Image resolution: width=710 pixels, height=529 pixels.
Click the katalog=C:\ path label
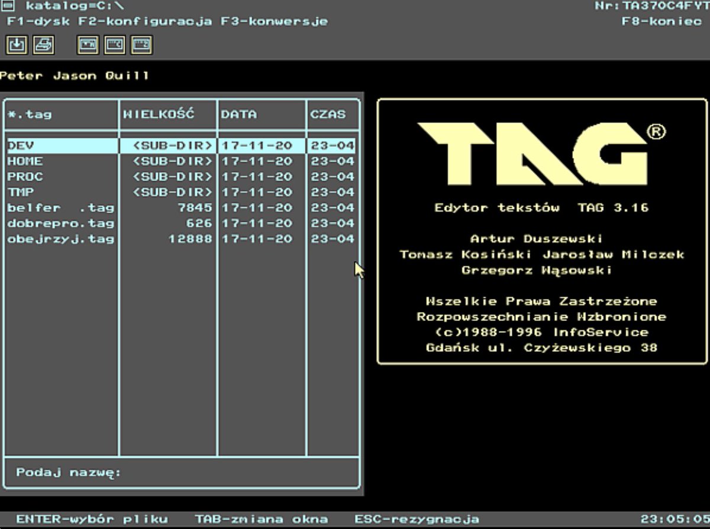point(74,6)
